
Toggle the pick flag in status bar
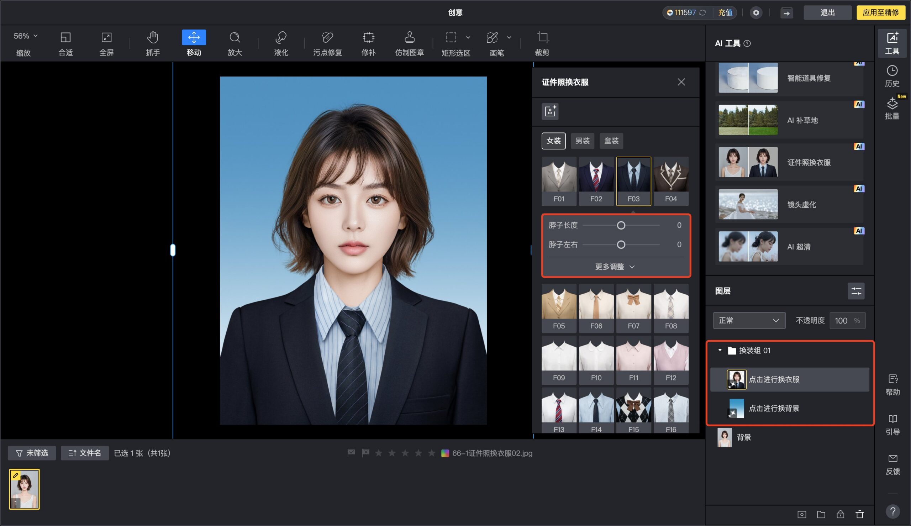[351, 453]
